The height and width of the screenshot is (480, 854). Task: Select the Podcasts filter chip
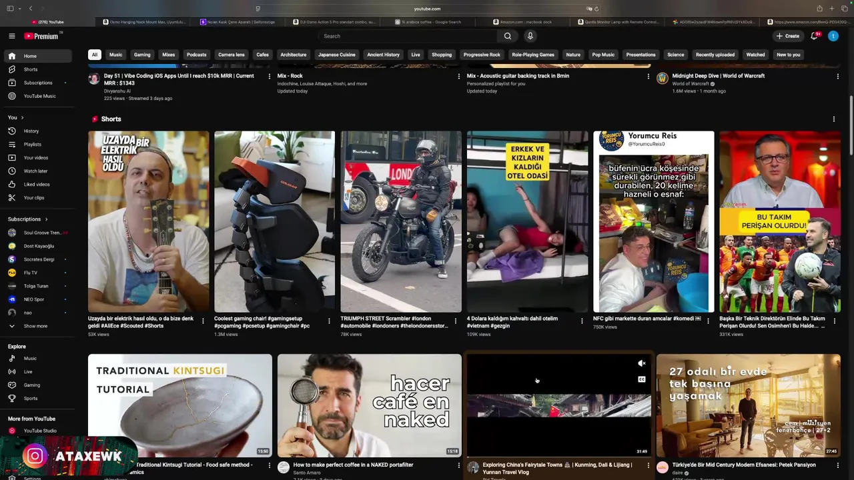(196, 55)
